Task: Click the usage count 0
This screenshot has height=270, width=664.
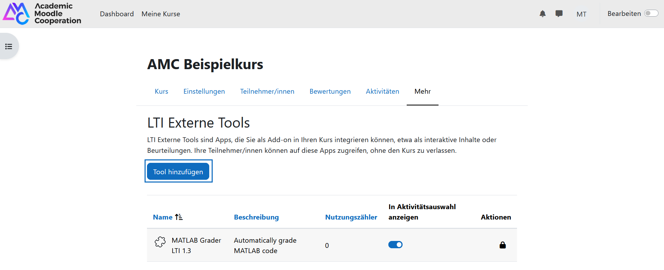Action: point(327,245)
